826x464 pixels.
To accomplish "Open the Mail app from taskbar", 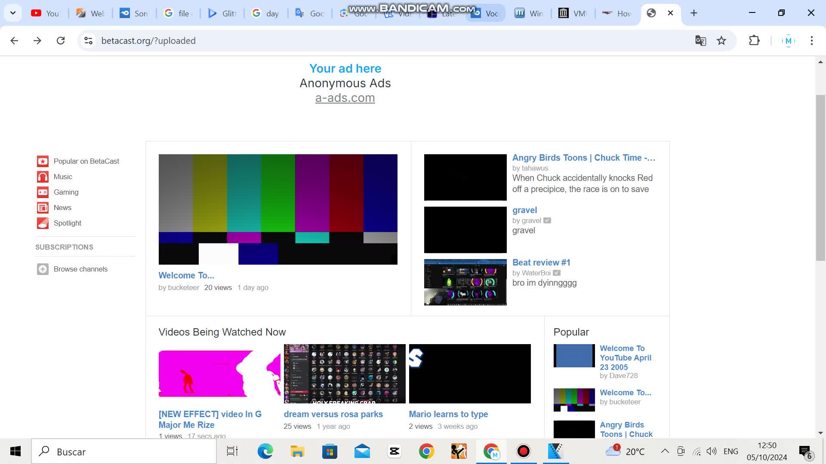I will 362,451.
